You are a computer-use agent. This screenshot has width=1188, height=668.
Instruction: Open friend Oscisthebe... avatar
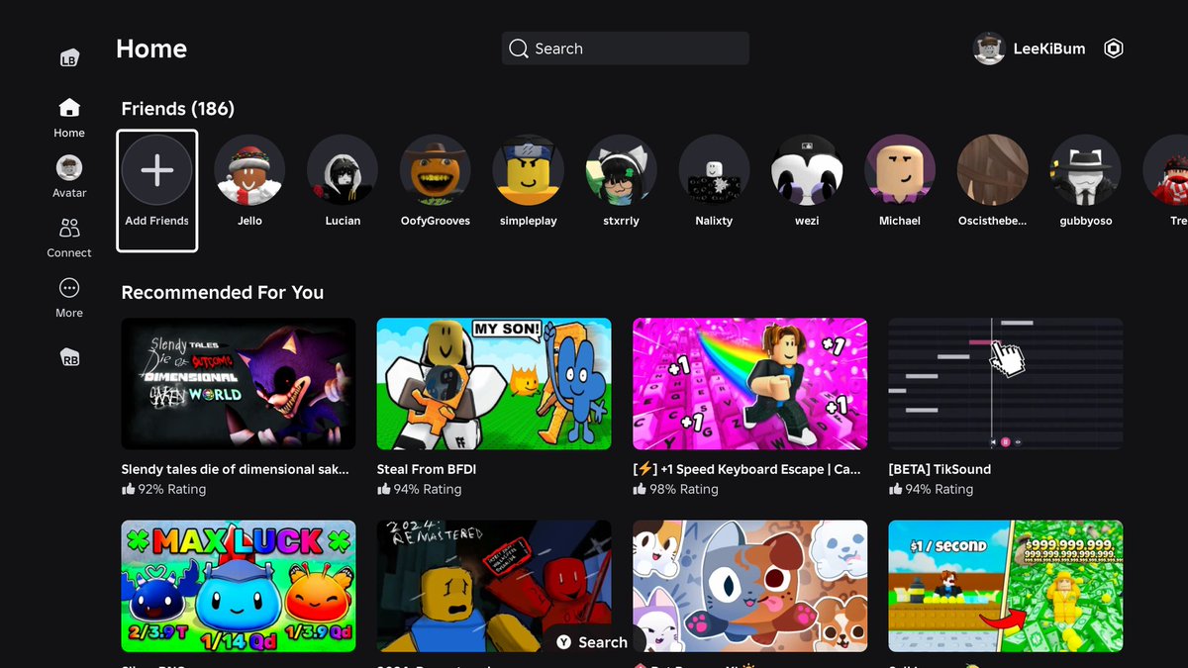(x=993, y=170)
